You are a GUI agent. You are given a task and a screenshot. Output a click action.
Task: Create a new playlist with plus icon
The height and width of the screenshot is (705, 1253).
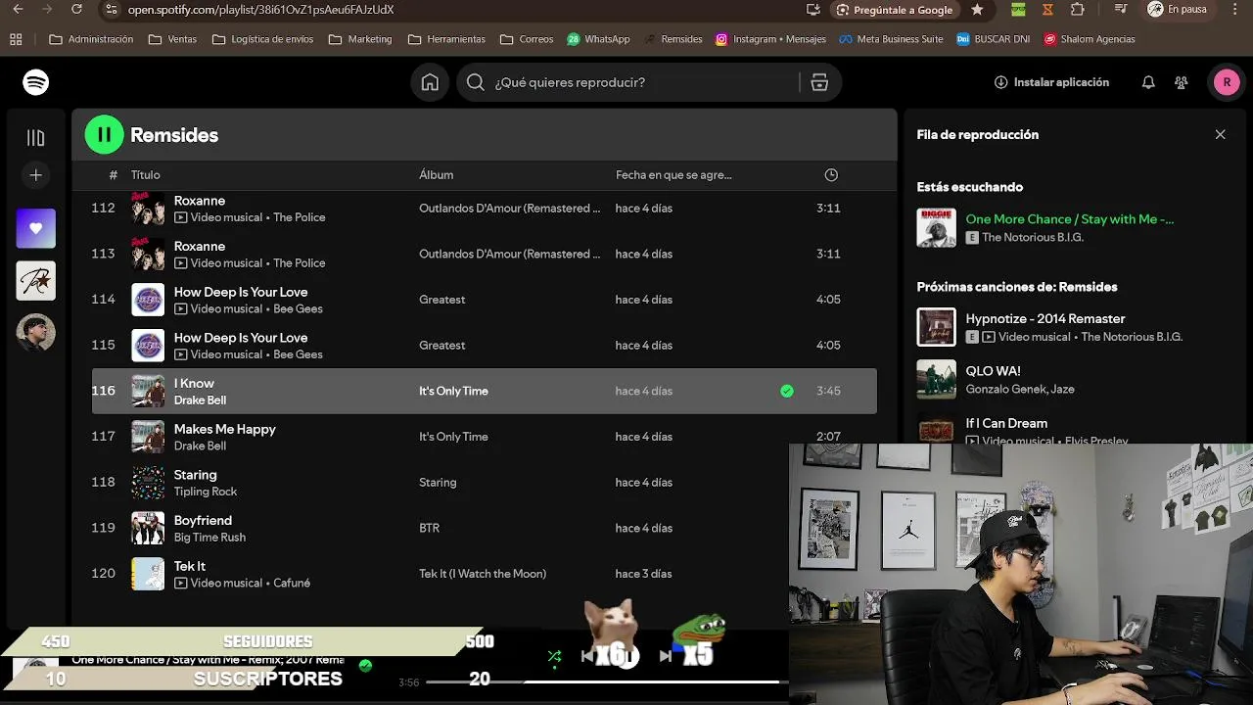(36, 175)
